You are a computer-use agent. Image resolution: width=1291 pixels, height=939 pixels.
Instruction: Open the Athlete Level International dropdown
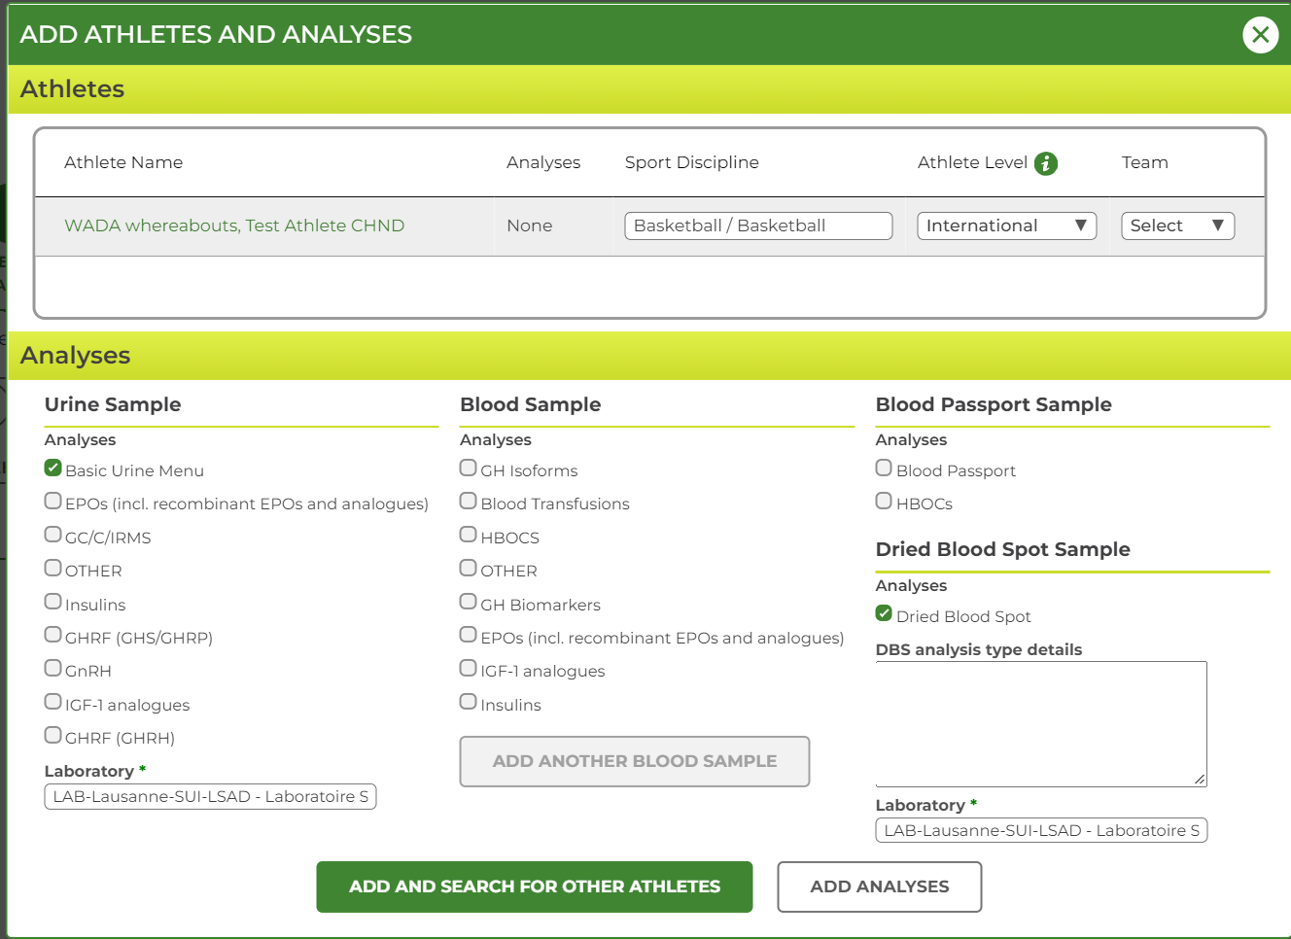click(1007, 226)
